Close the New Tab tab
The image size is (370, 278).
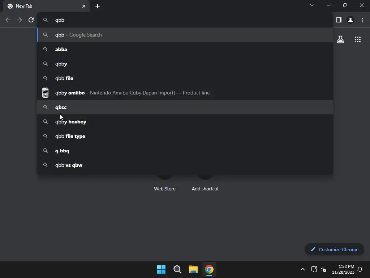pyautogui.click(x=84, y=6)
